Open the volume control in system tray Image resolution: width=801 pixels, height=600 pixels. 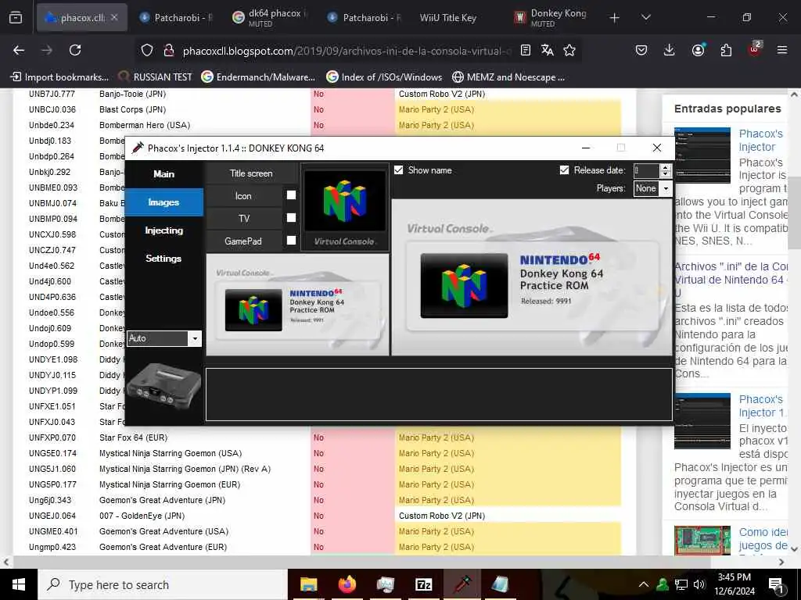[x=699, y=584]
